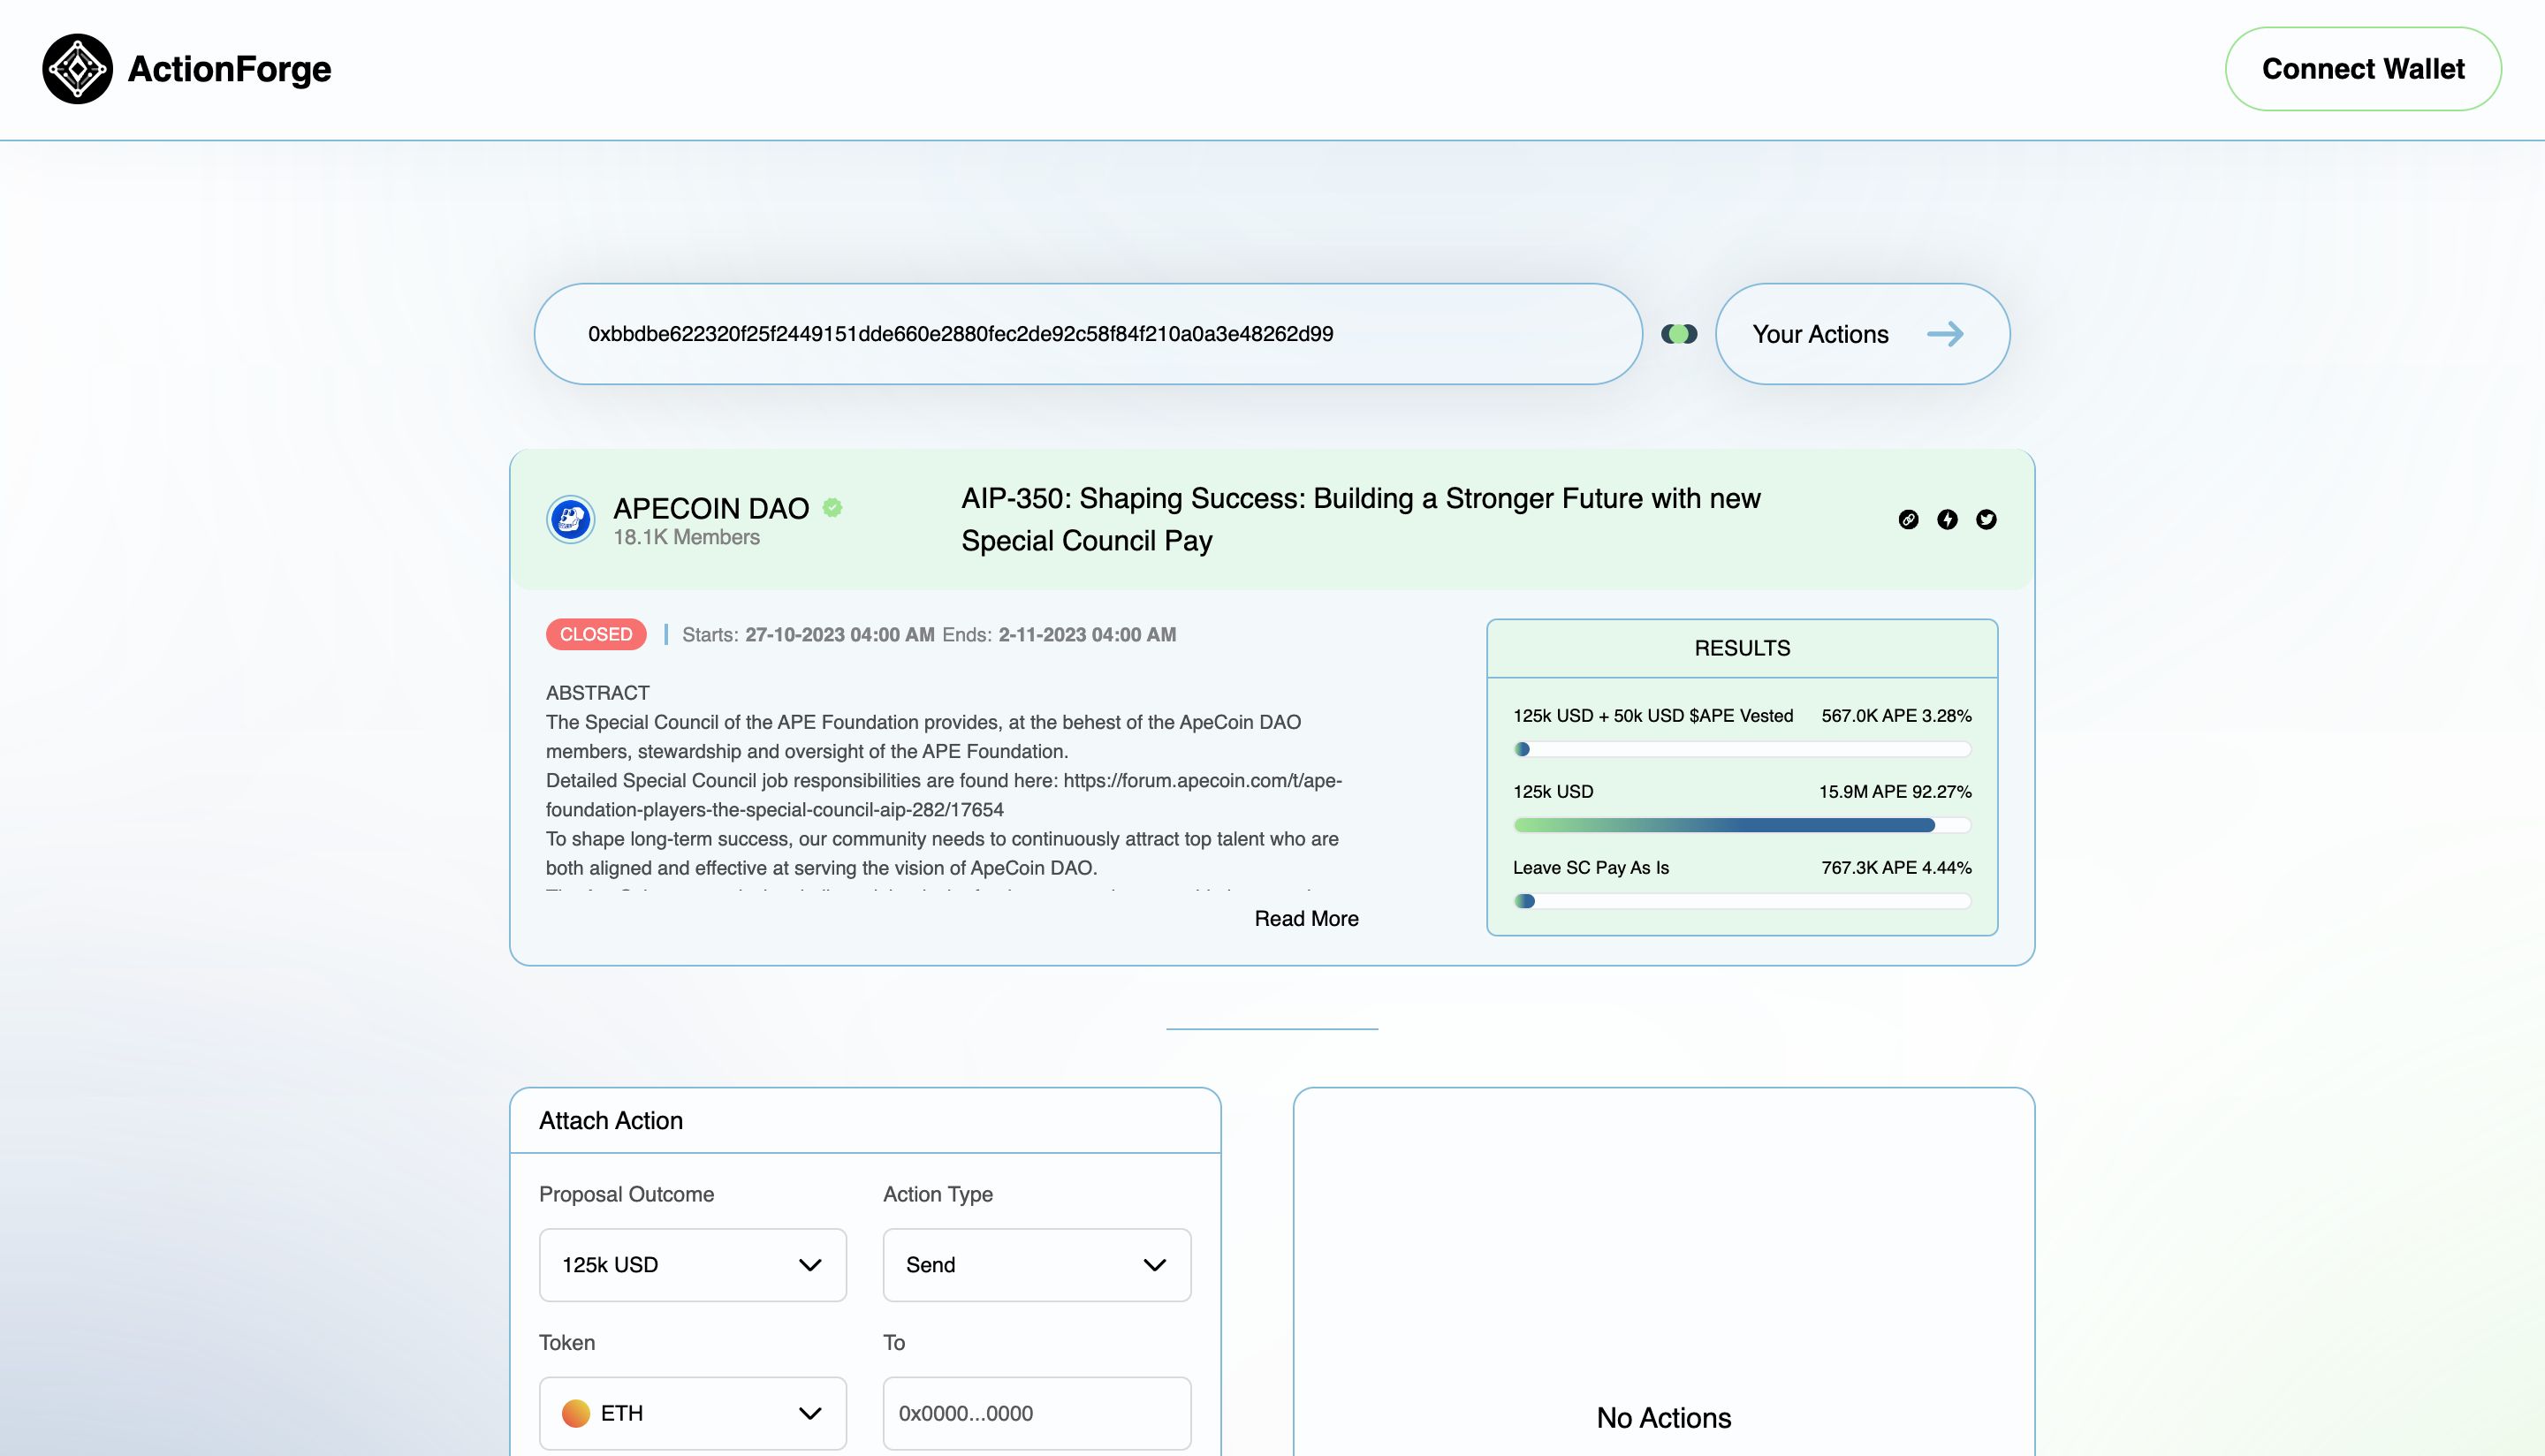Click the AIP-350 proposal title
Viewport: 2545px width, 1456px height.
(x=1361, y=519)
